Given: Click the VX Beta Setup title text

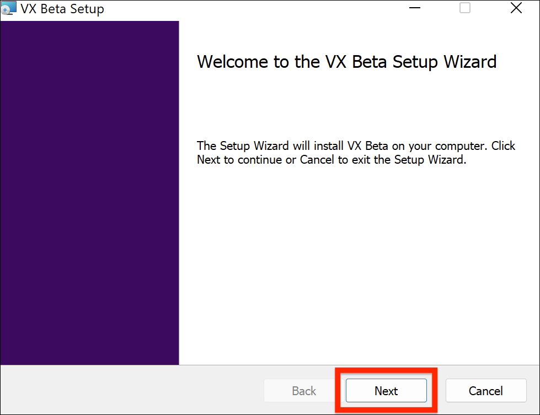Looking at the screenshot, I should click(62, 8).
